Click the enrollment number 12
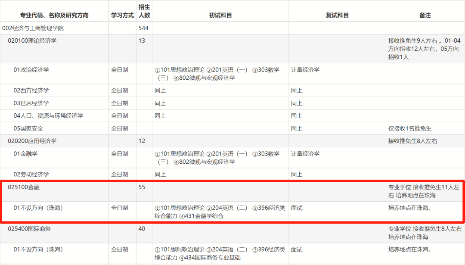This screenshot has height=265, width=465. [142, 141]
